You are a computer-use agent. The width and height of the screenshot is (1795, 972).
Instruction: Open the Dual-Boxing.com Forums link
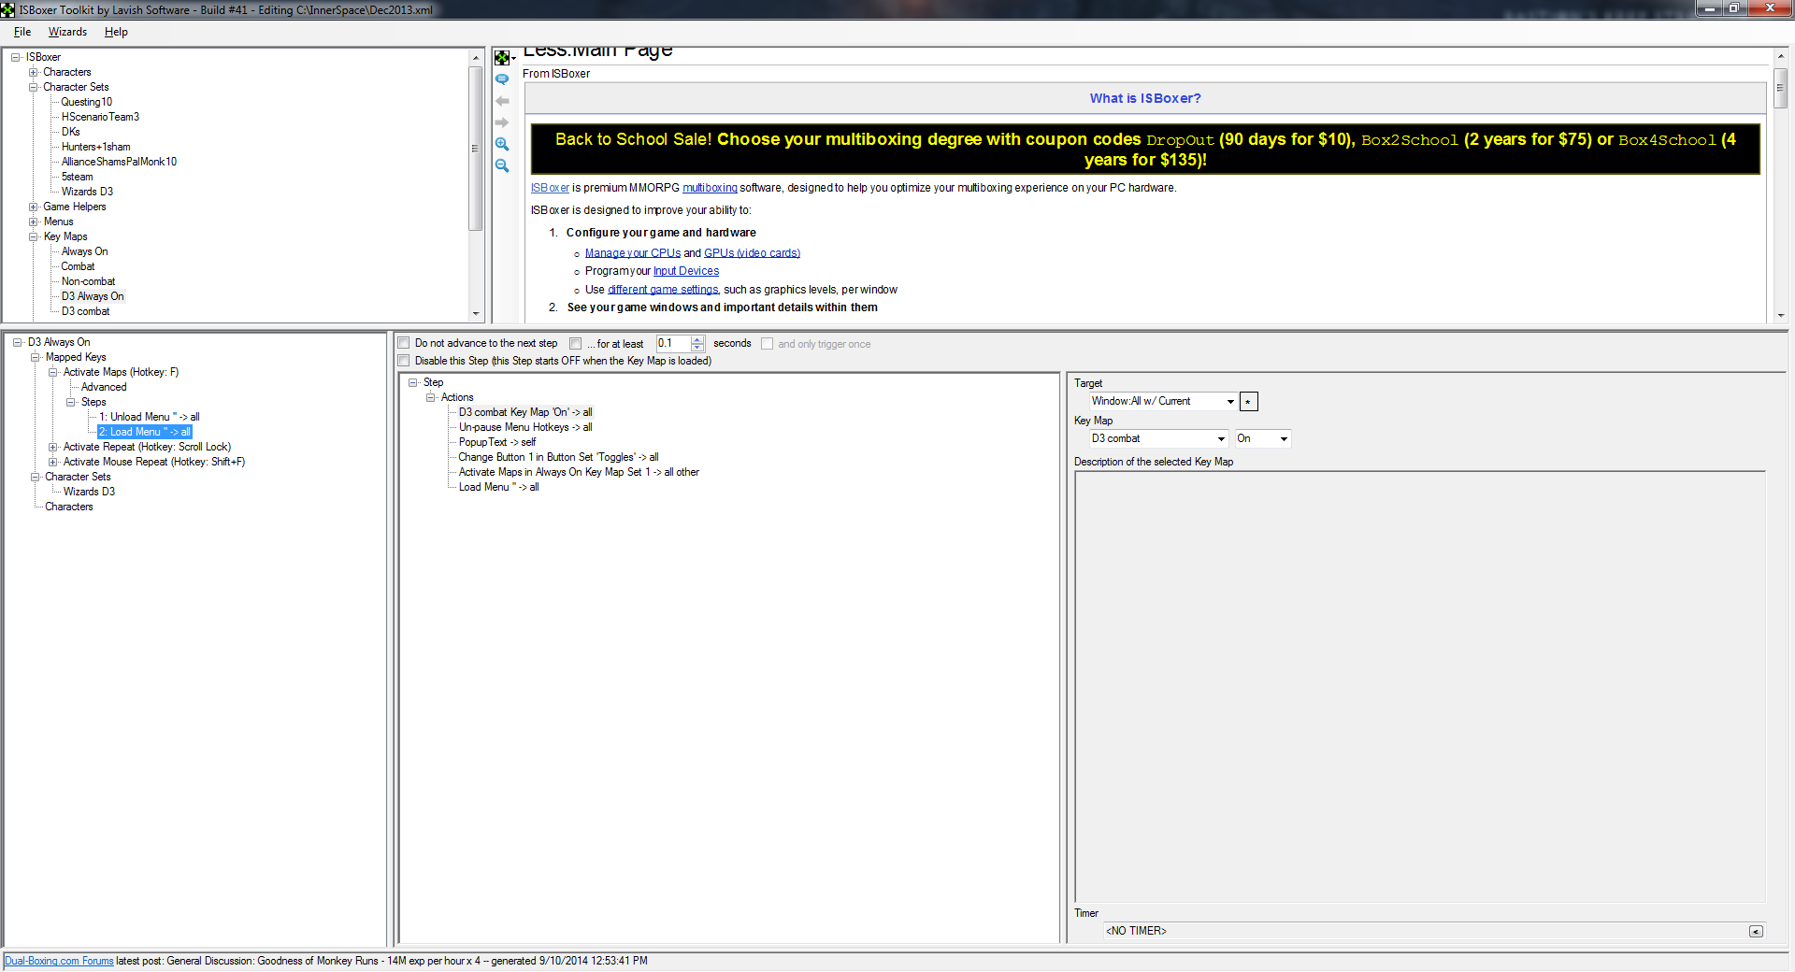tap(59, 961)
